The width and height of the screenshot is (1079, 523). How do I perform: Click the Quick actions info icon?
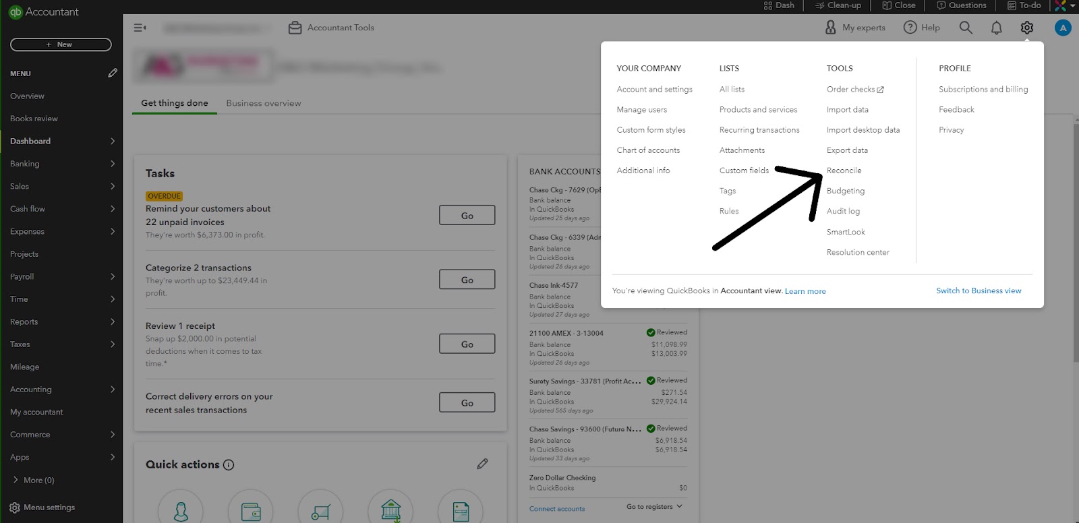click(x=229, y=465)
